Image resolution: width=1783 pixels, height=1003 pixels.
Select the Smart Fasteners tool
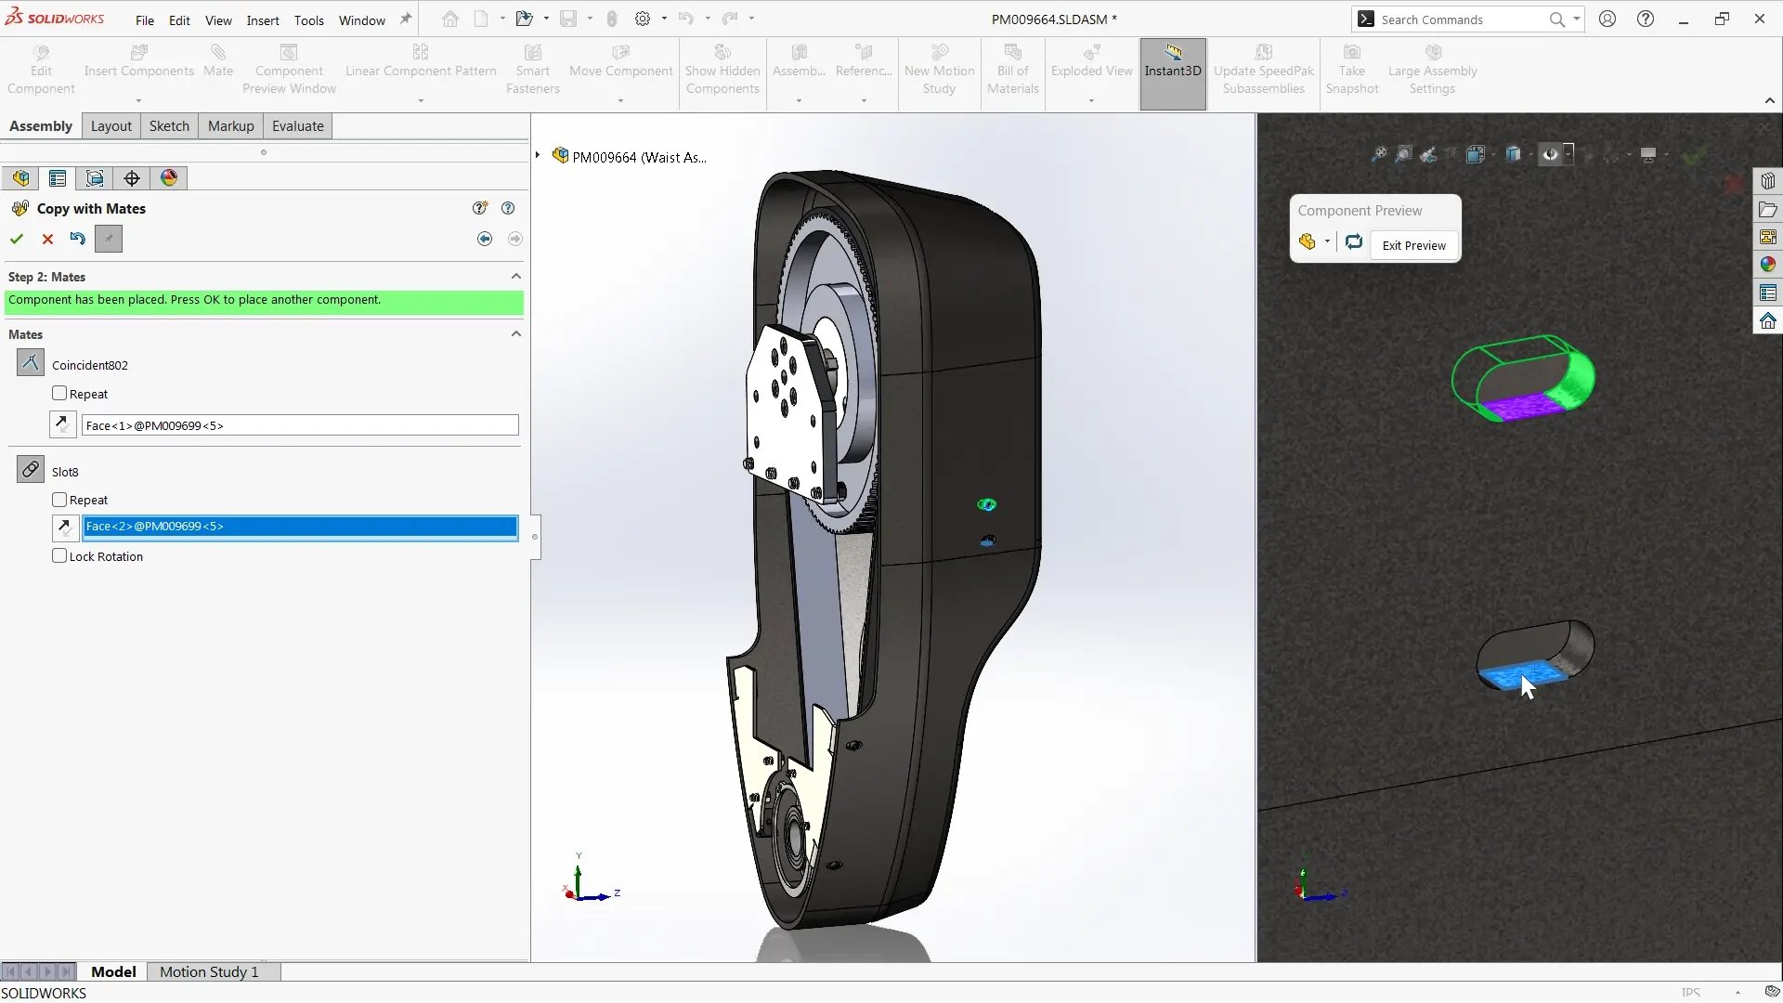[x=531, y=68]
